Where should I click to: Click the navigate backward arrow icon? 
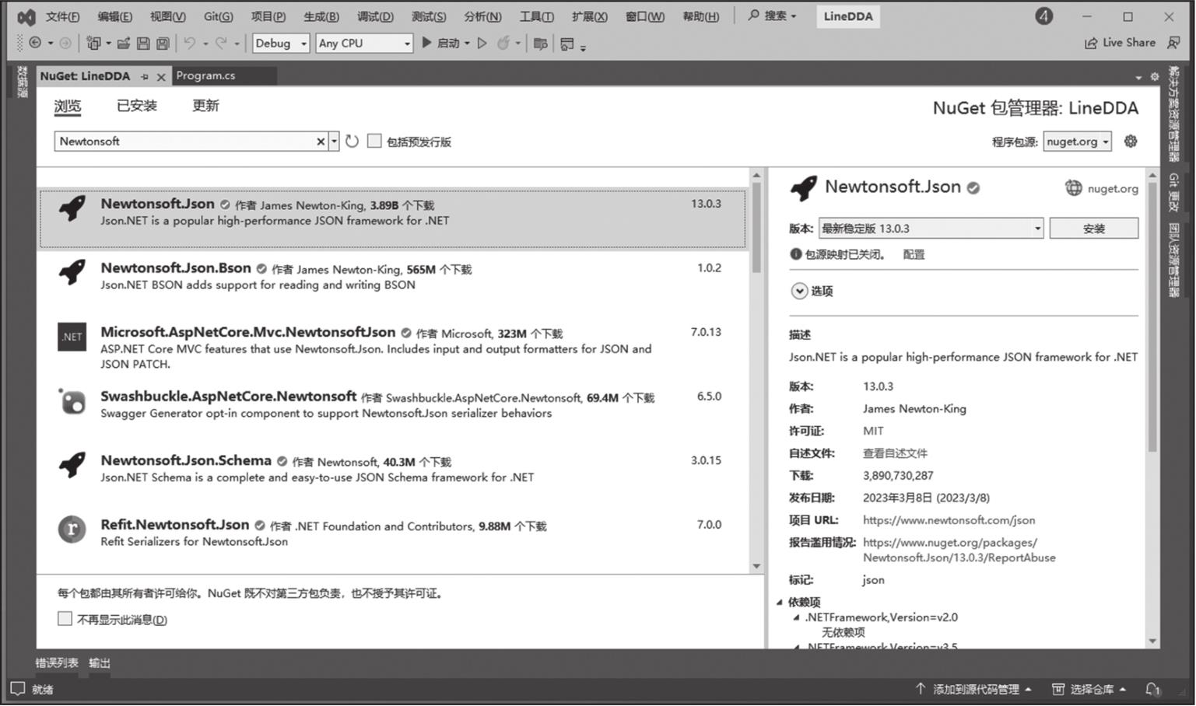point(35,44)
